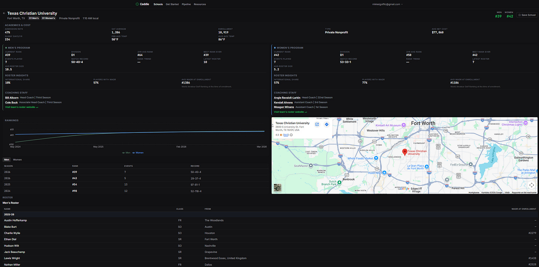The height and width of the screenshot is (267, 539).
Task: Click the women's #42 rank in header
Action: coord(510,16)
